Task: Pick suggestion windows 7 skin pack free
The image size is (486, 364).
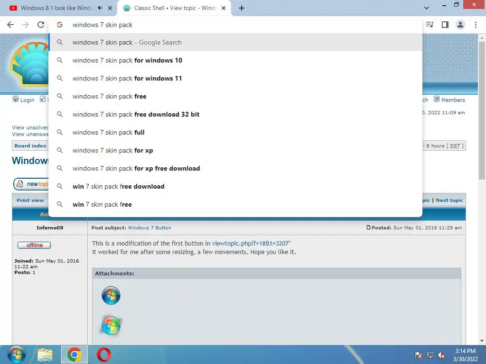Action: [x=235, y=96]
